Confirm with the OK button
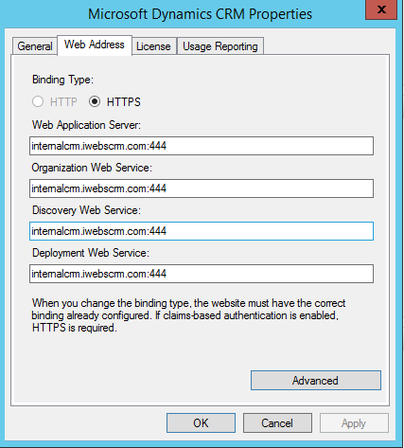This screenshot has width=404, height=448. tap(201, 423)
